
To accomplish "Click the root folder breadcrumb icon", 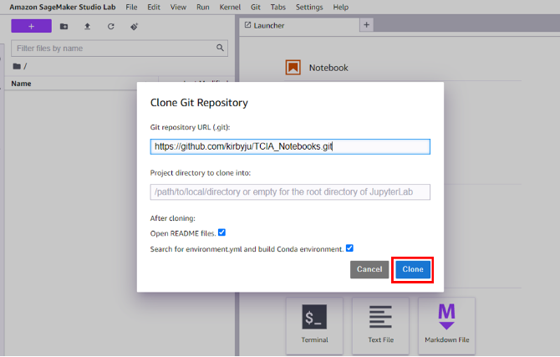I will [17, 66].
